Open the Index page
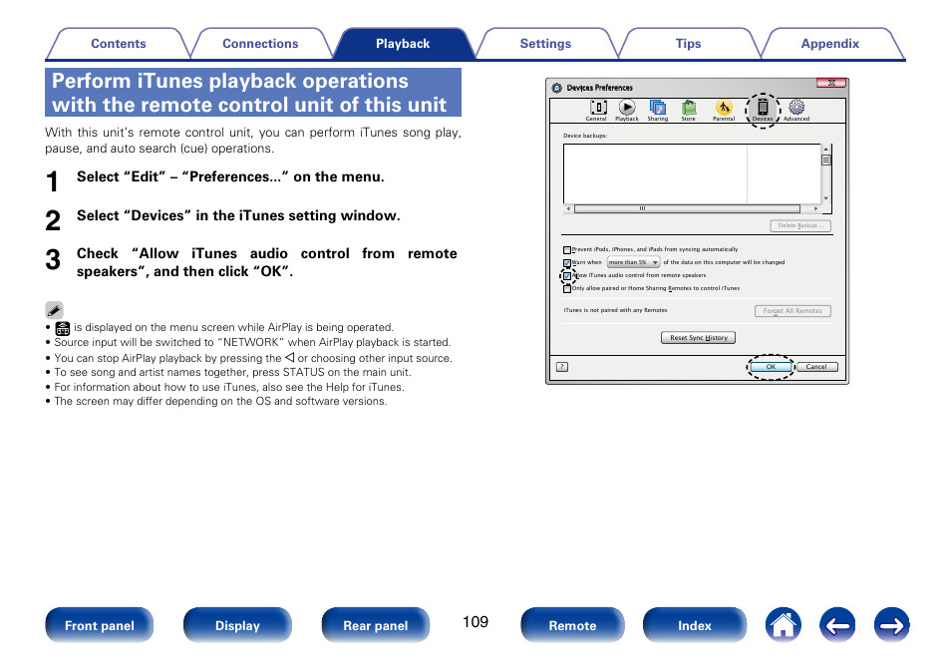951x671 pixels. point(695,625)
